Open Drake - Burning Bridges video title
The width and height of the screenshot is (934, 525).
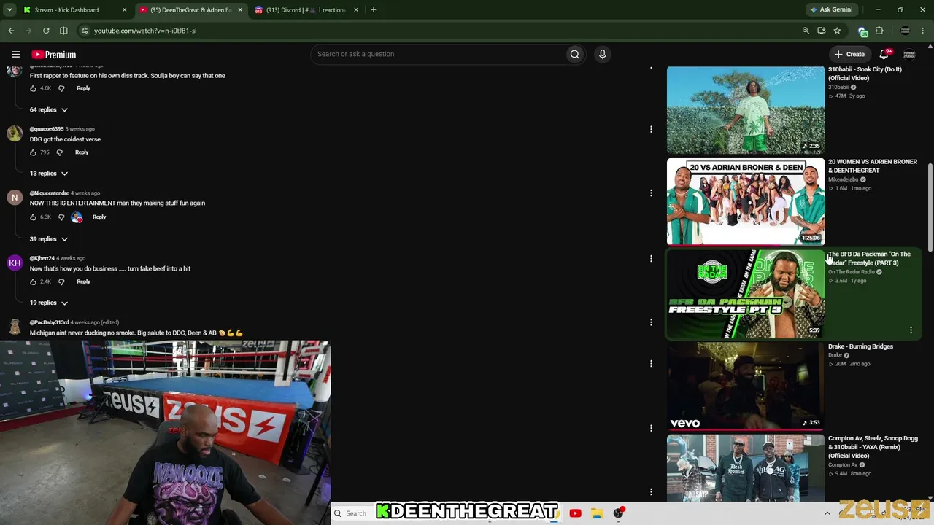tap(860, 346)
